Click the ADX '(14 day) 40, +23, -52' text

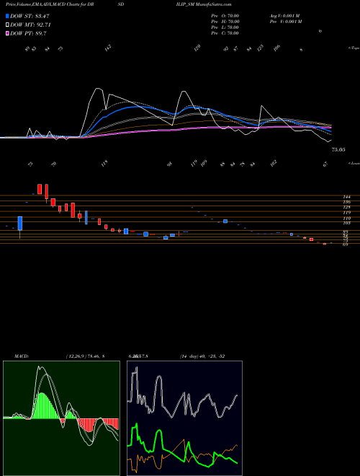pos(202,356)
